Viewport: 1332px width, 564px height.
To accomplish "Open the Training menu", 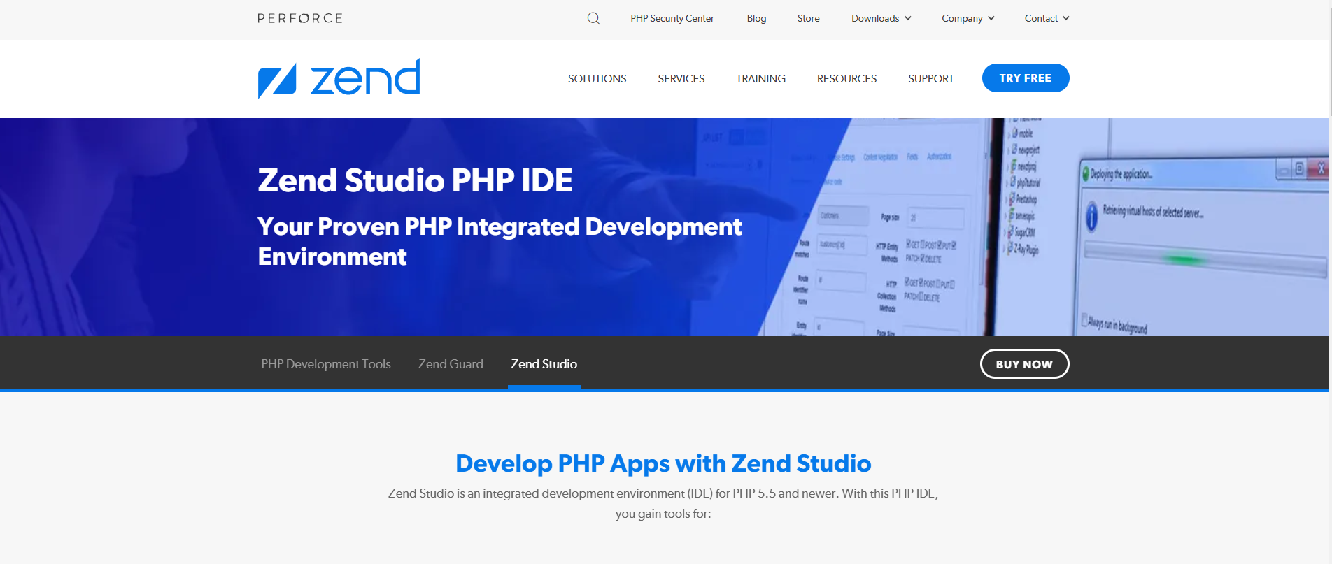I will click(760, 78).
